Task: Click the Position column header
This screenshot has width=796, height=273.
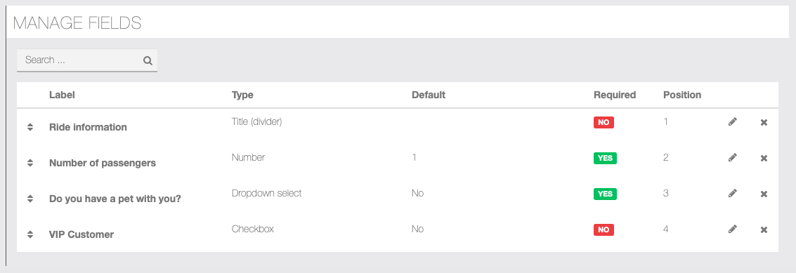Action: click(681, 95)
